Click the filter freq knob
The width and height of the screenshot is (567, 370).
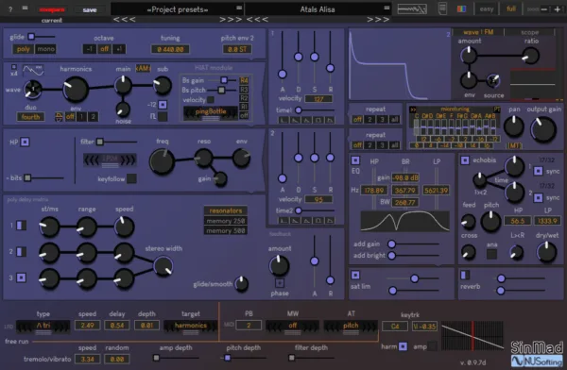[x=162, y=161]
